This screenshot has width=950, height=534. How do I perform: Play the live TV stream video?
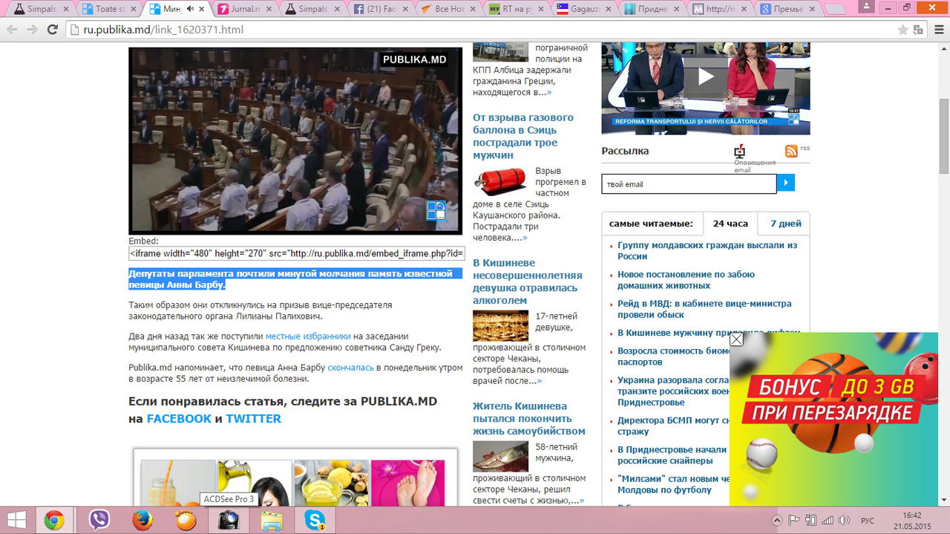pos(705,76)
